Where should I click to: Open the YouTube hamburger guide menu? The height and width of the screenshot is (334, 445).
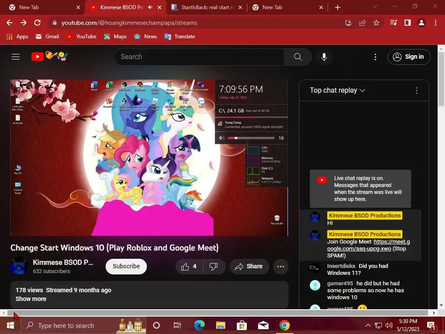[x=16, y=57]
